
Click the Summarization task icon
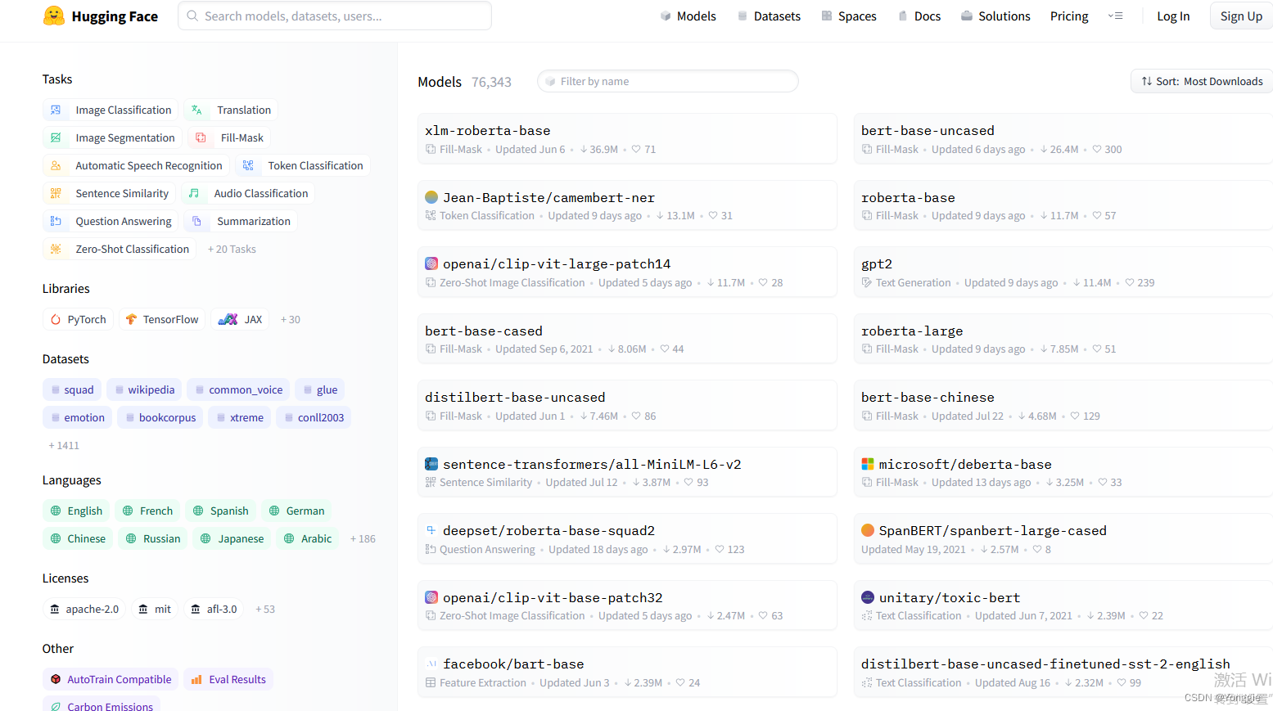196,221
